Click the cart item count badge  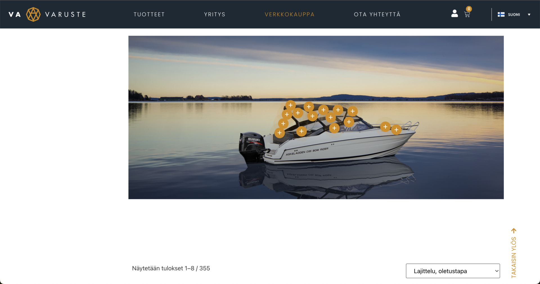tap(469, 9)
